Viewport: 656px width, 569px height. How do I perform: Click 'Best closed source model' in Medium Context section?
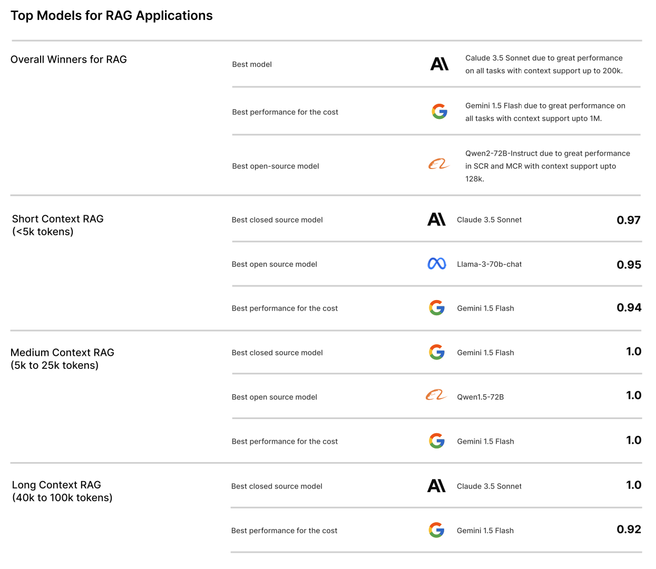(277, 353)
